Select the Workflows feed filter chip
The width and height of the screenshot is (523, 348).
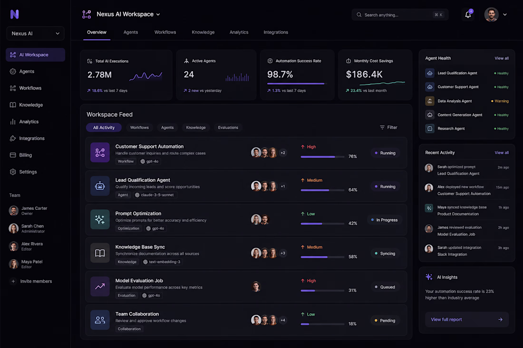click(139, 127)
